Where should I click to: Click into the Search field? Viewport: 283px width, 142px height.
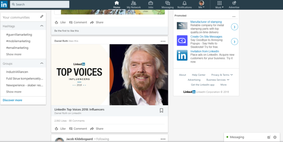pyautogui.click(x=40, y=4)
